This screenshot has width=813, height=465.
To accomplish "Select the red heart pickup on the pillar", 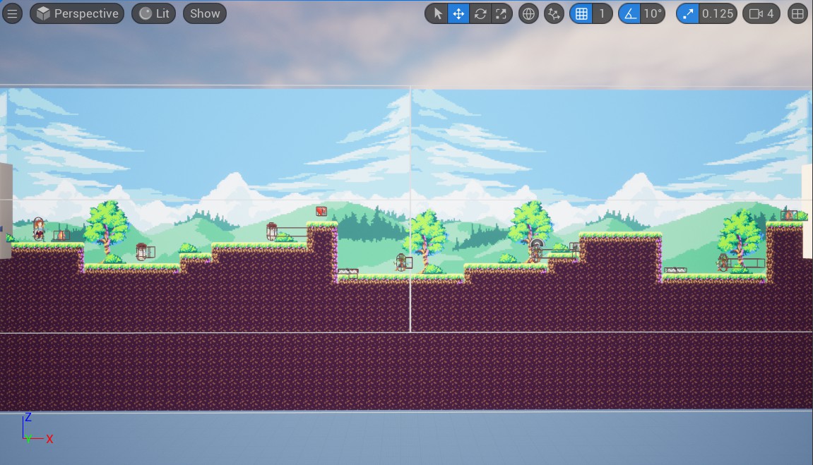I will pyautogui.click(x=321, y=211).
